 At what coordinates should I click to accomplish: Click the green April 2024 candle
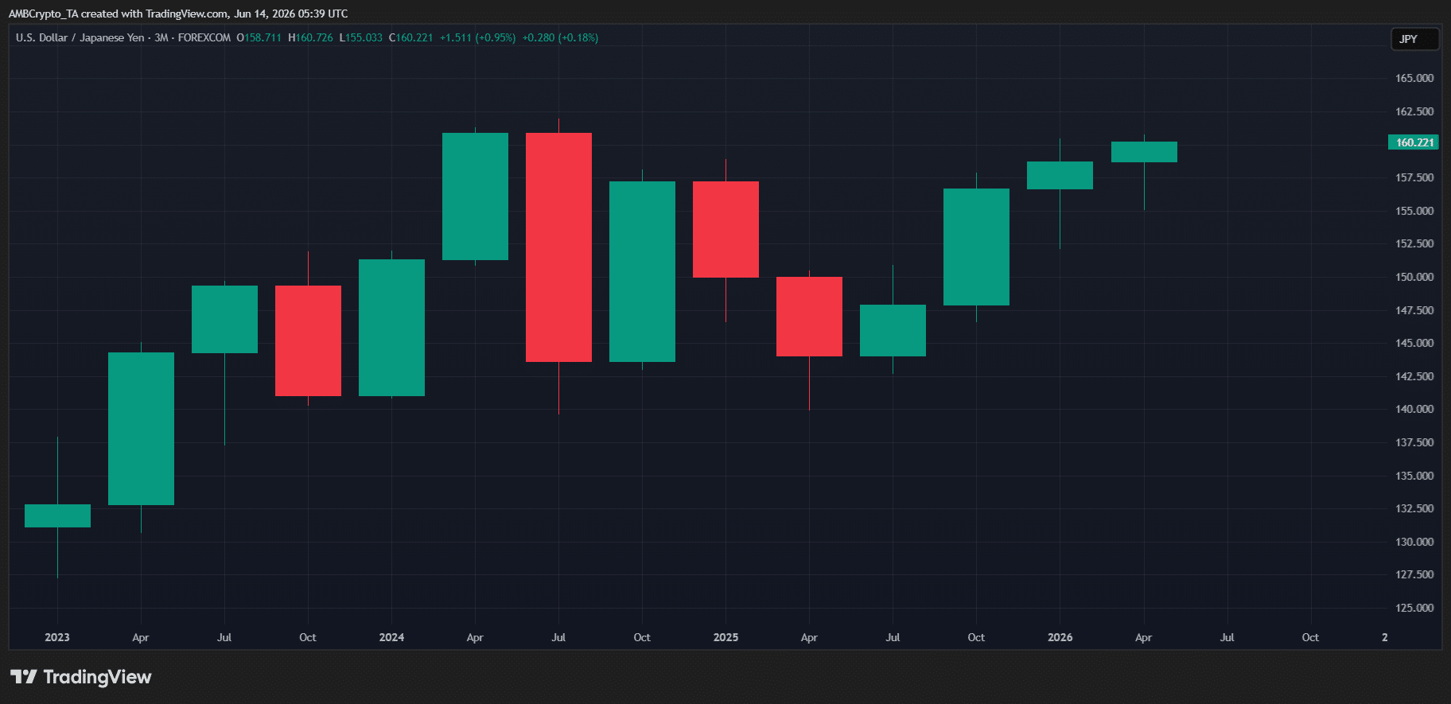click(475, 196)
